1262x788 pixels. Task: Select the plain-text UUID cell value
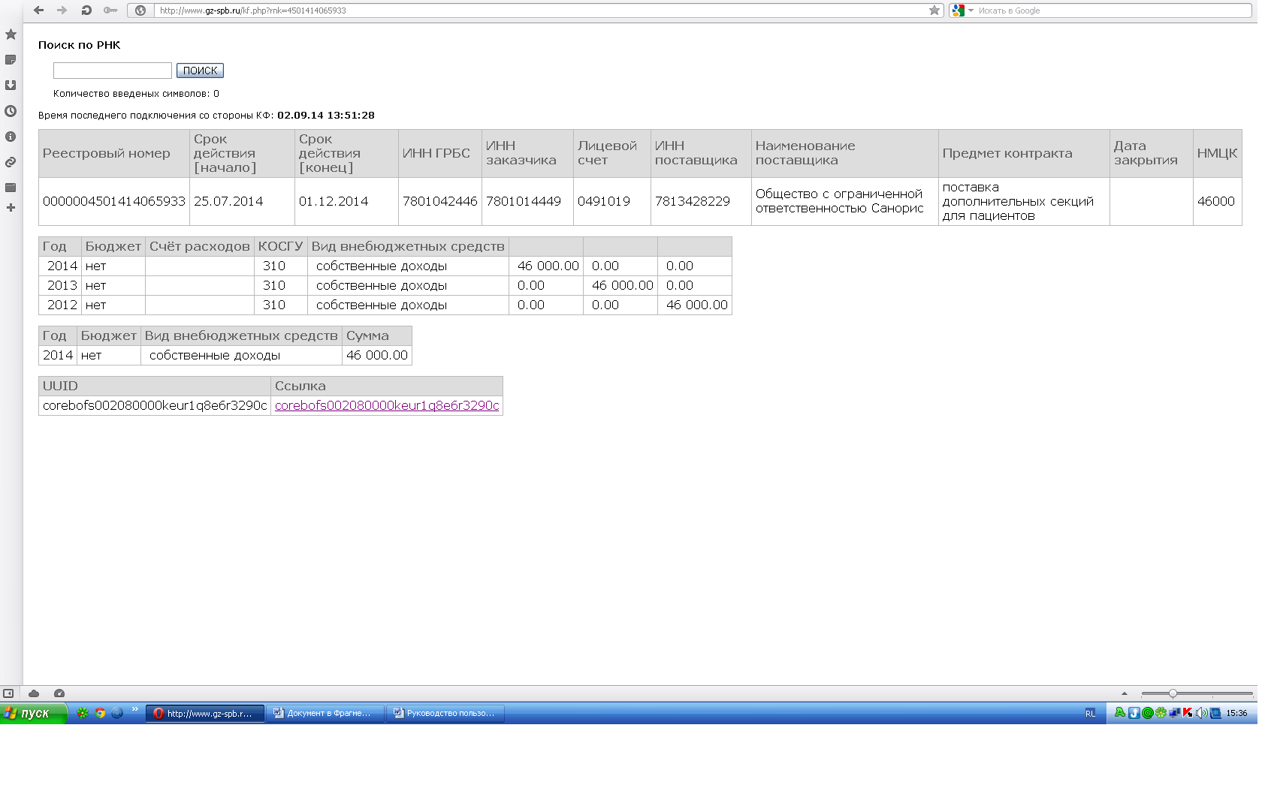(x=155, y=405)
